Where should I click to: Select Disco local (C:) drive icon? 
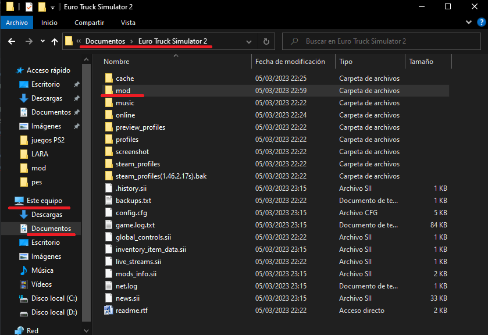click(x=24, y=298)
